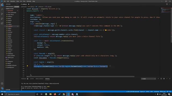
Task: Open the terminal selector dropdown "1: node"
Action: (x=148, y=79)
